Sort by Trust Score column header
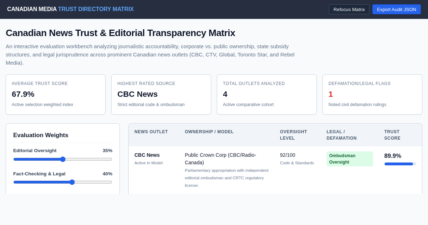Screen dimensions: 428x225 click(392, 135)
